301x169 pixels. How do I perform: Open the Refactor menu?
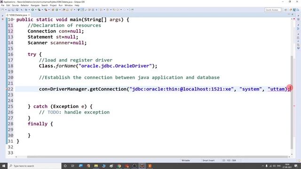coord(24,5)
